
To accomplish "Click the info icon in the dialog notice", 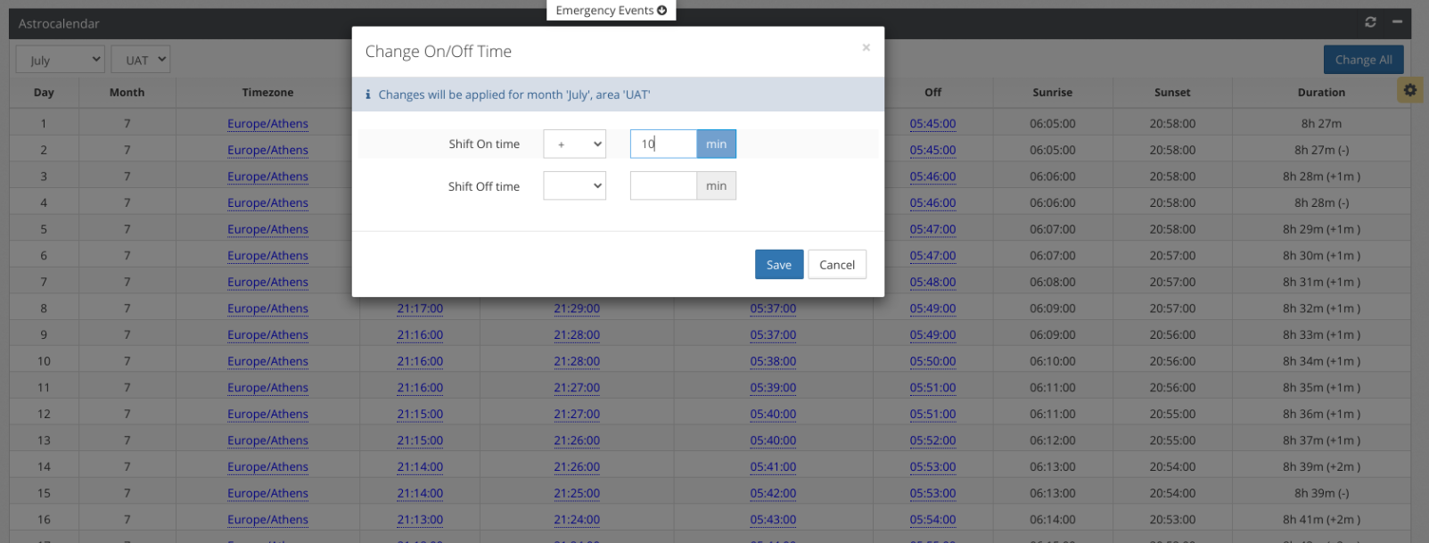I will click(368, 95).
